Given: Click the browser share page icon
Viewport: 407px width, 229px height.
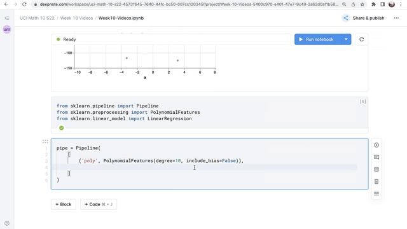Looking at the screenshot, I should point(354,4).
